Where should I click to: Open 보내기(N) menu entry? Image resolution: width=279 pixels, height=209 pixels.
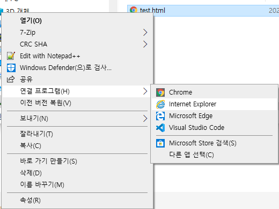77,119
